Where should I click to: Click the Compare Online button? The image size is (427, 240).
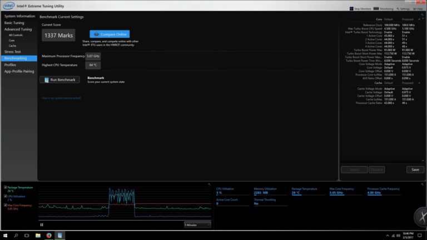tap(110, 34)
